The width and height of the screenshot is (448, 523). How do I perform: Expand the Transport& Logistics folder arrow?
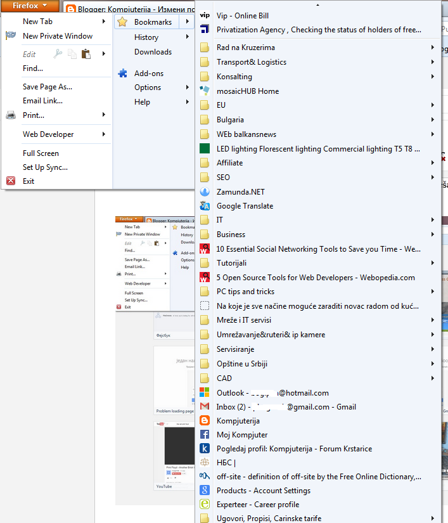[433, 61]
